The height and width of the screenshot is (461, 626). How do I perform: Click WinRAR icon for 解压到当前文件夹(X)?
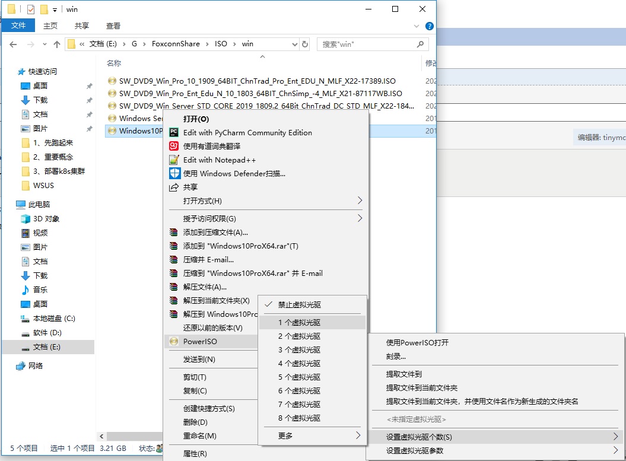tap(174, 300)
